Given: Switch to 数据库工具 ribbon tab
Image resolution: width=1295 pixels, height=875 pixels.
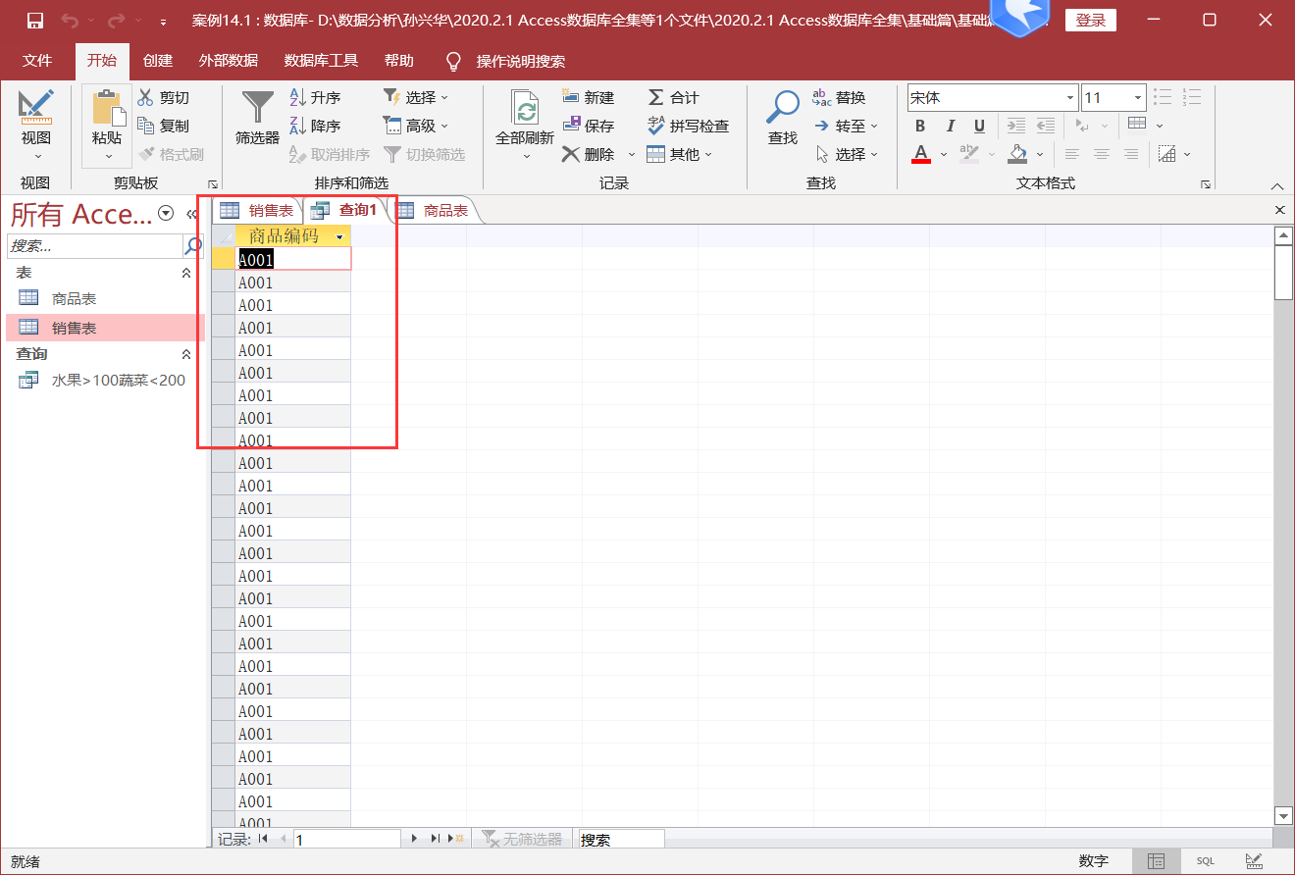Looking at the screenshot, I should pyautogui.click(x=321, y=61).
